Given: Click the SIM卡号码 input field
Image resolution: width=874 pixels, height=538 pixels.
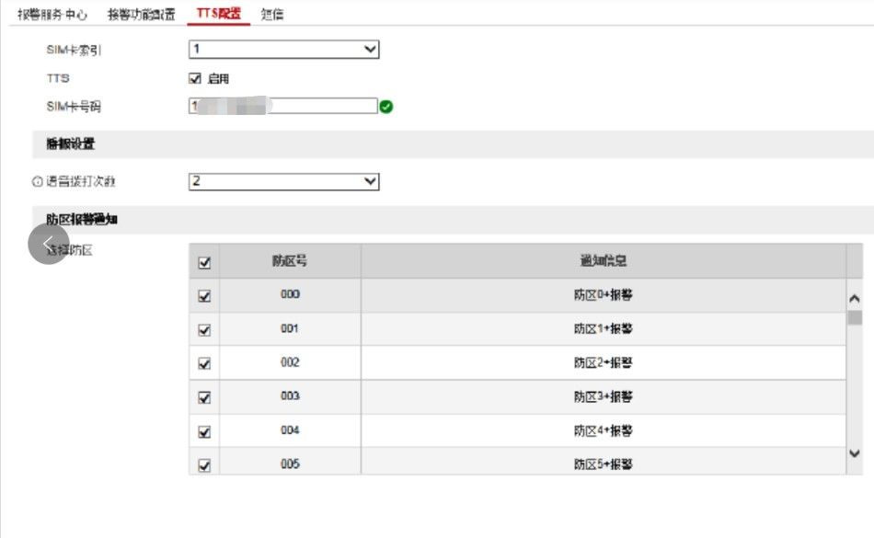Looking at the screenshot, I should 283,106.
